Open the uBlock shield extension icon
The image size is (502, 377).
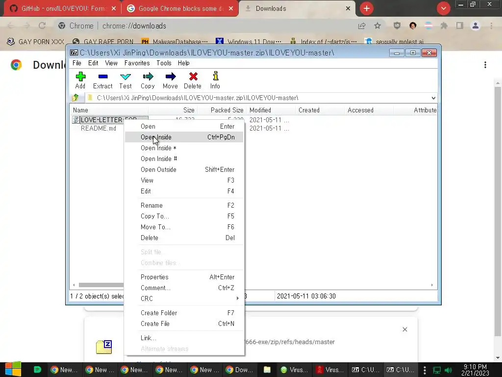click(x=397, y=26)
